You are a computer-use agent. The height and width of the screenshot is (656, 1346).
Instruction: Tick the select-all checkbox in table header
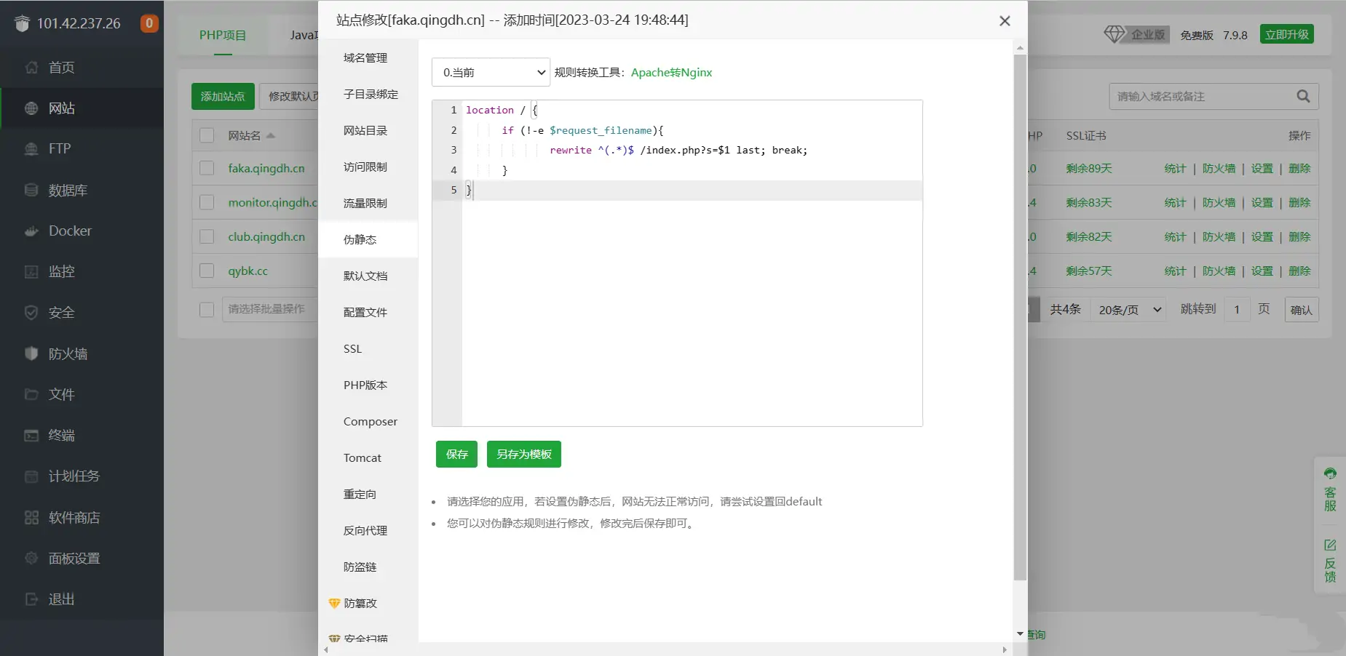(207, 135)
